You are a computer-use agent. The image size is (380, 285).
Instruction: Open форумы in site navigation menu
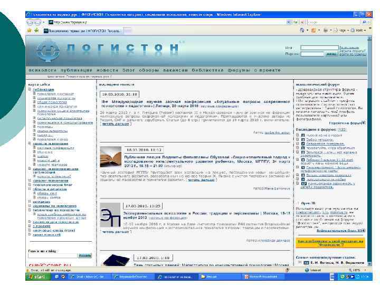(239, 70)
